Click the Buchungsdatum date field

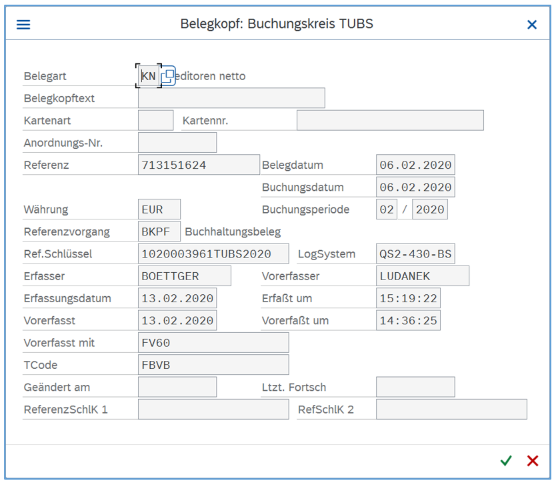tap(415, 187)
